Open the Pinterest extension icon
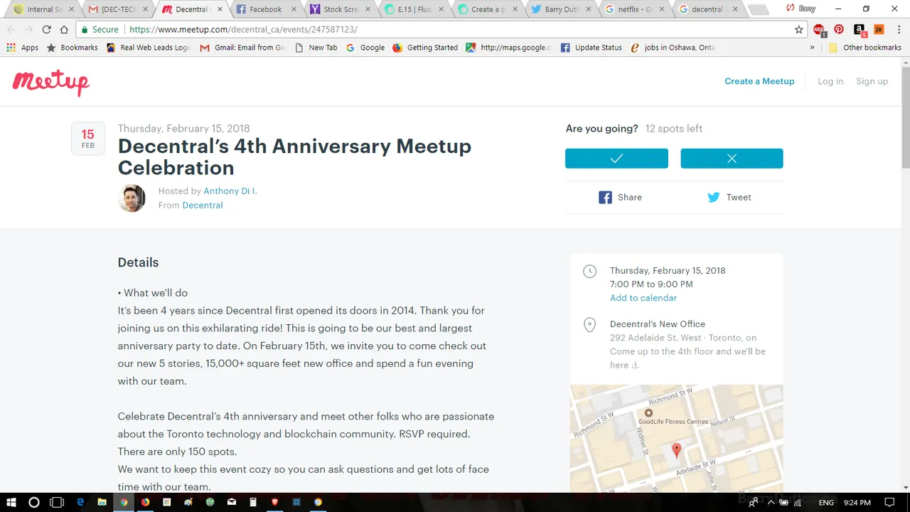The width and height of the screenshot is (910, 512). click(839, 30)
